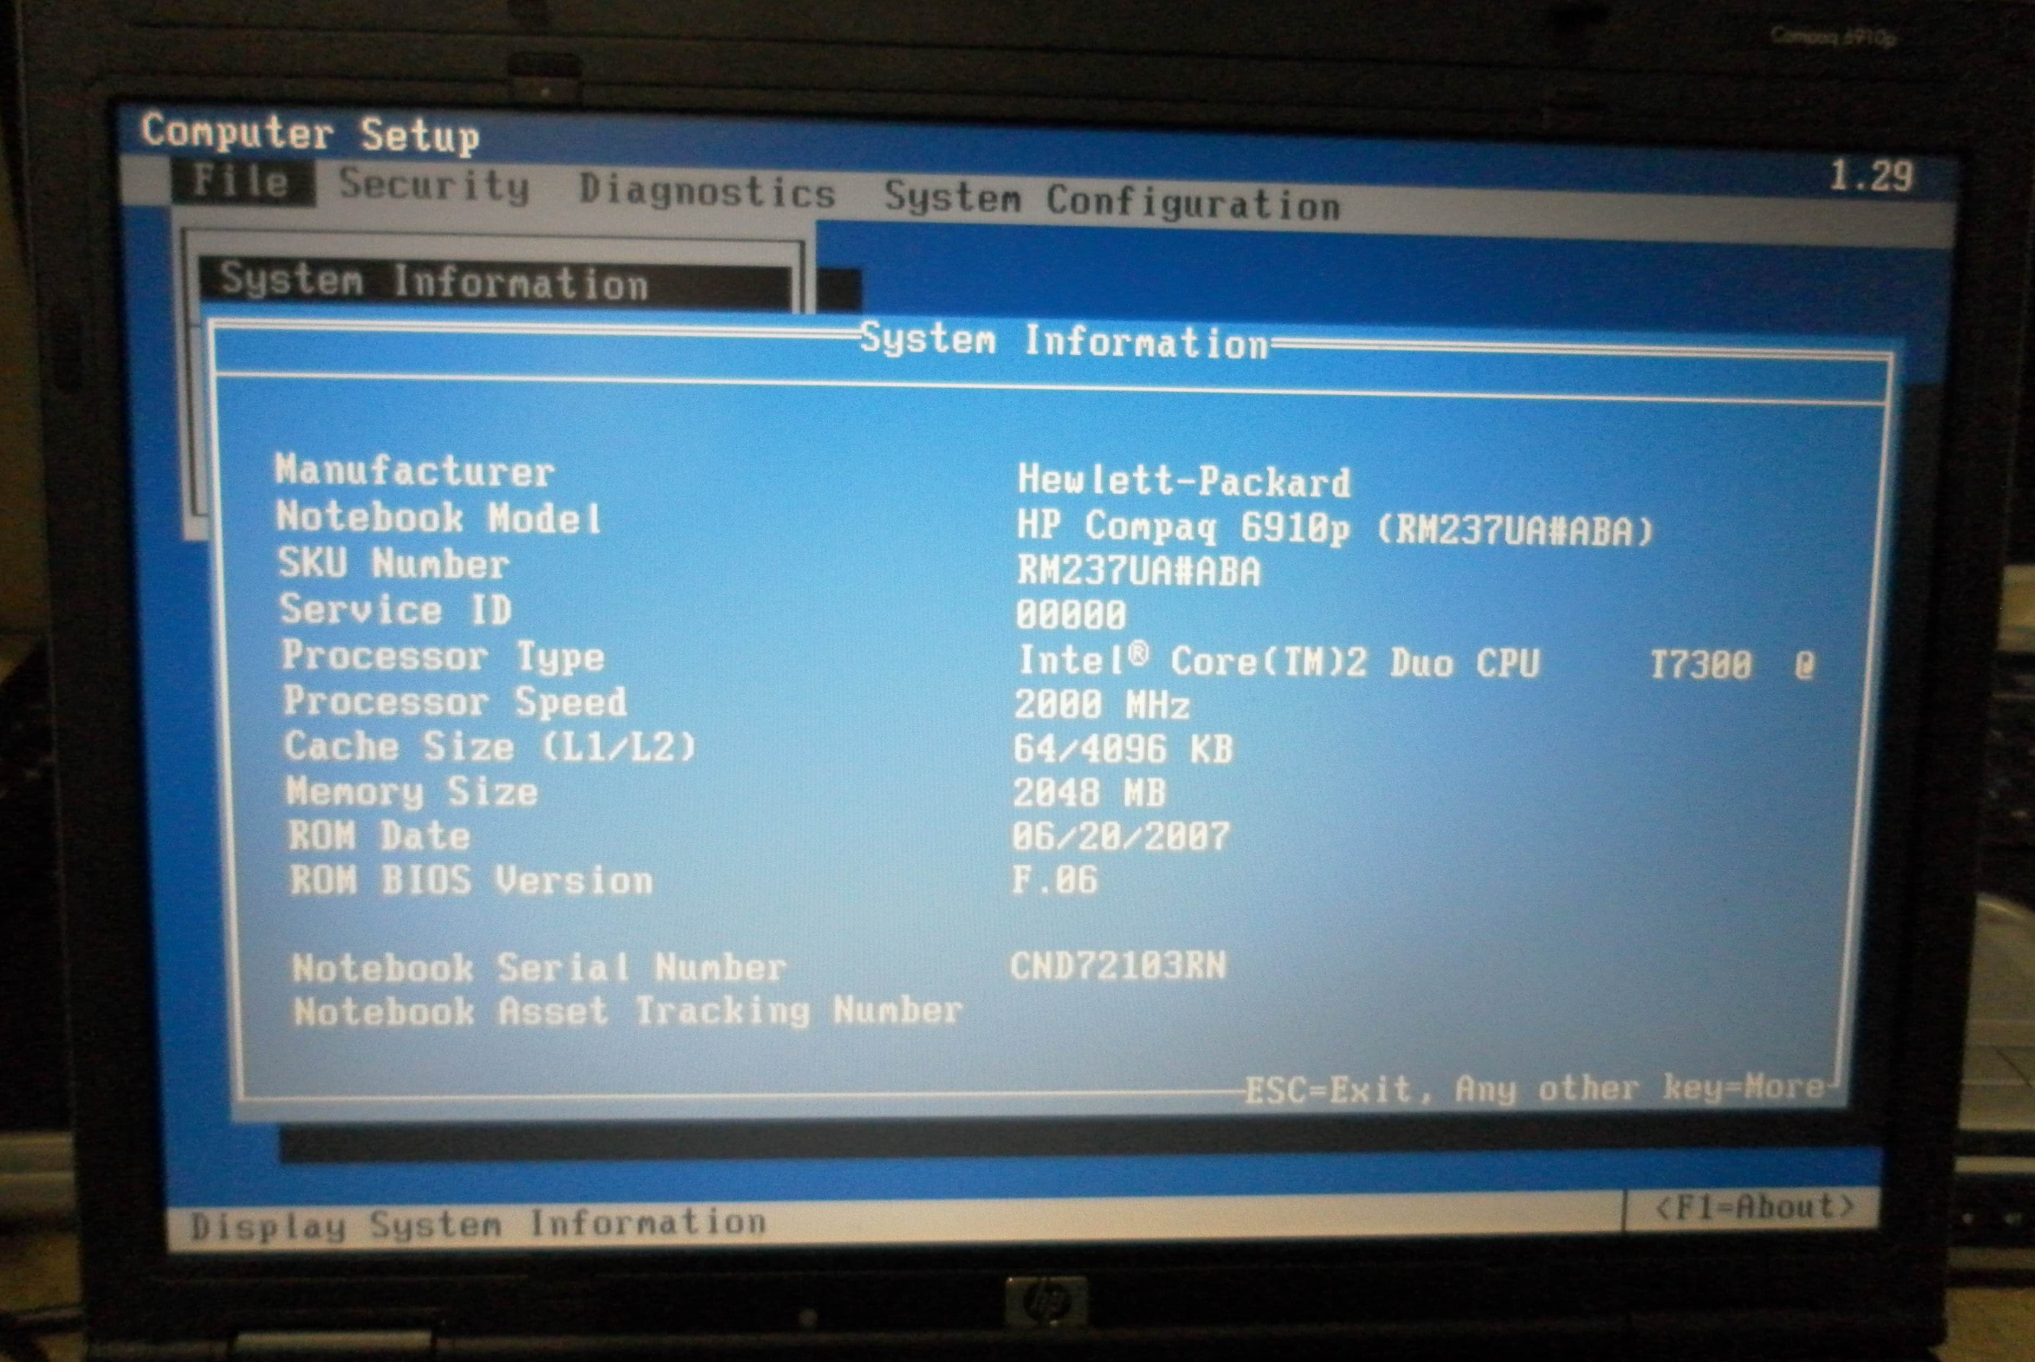Click Display System Information status text
Screen dimensions: 2035x1362
479,1224
